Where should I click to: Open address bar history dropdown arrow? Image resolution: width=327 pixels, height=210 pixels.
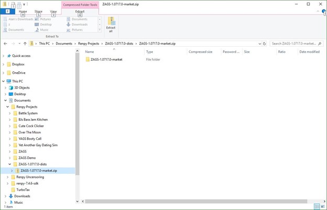click(x=259, y=44)
